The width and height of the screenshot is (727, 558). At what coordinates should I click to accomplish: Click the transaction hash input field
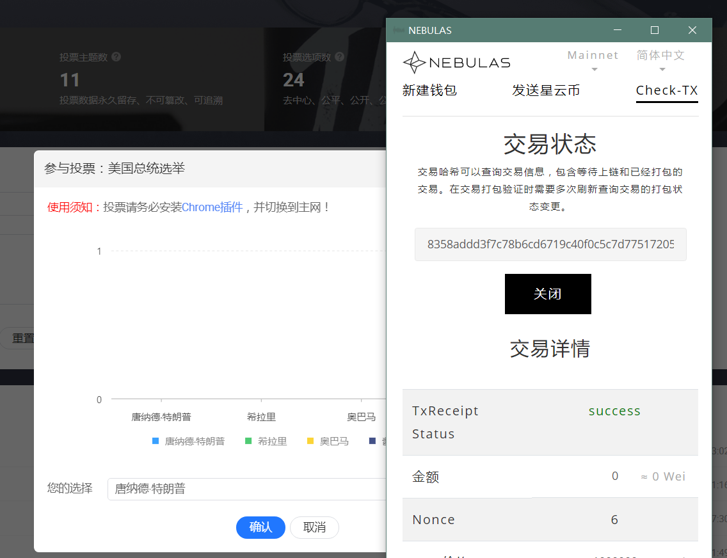pos(550,244)
